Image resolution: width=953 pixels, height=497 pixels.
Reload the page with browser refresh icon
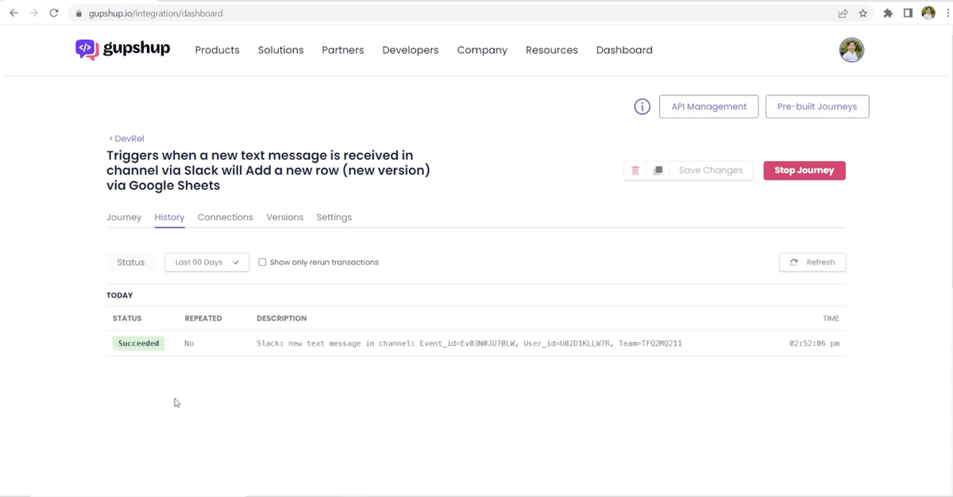(54, 13)
